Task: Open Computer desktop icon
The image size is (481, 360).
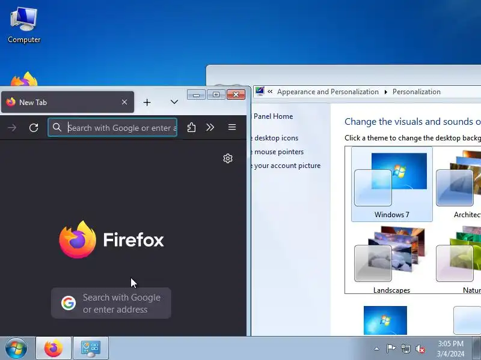Action: pyautogui.click(x=24, y=25)
